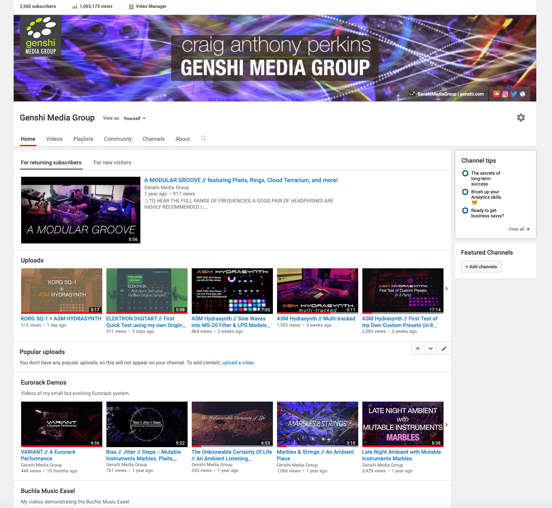Screen dimensions: 552x508
Task: Move Popular uploads section down
Action: pyautogui.click(x=431, y=349)
